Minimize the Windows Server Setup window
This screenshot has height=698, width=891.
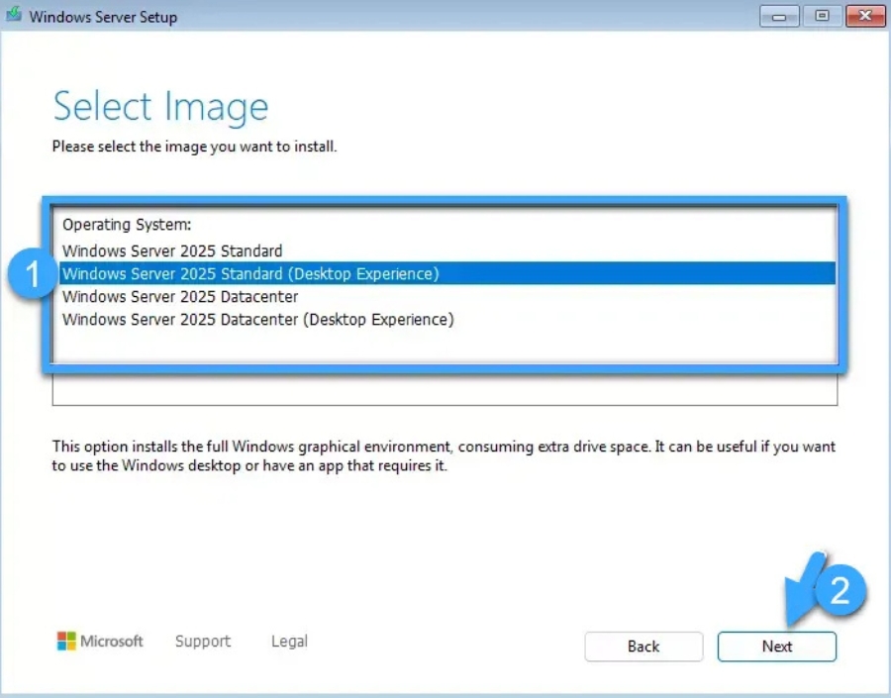[x=779, y=16]
